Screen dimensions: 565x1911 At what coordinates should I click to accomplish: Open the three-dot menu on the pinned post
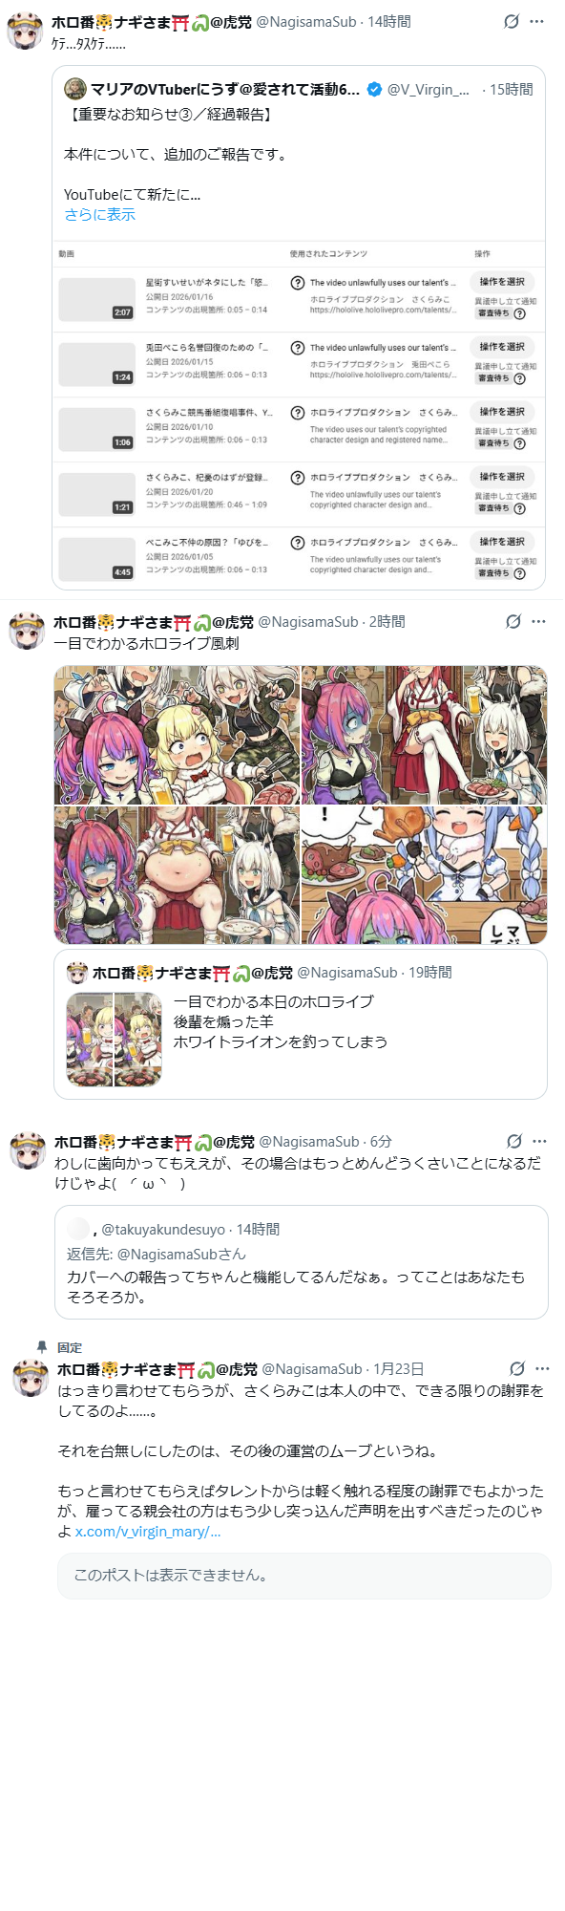(x=543, y=1368)
